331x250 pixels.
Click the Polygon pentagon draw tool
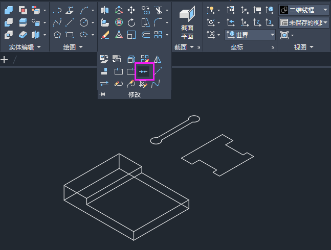[57, 34]
